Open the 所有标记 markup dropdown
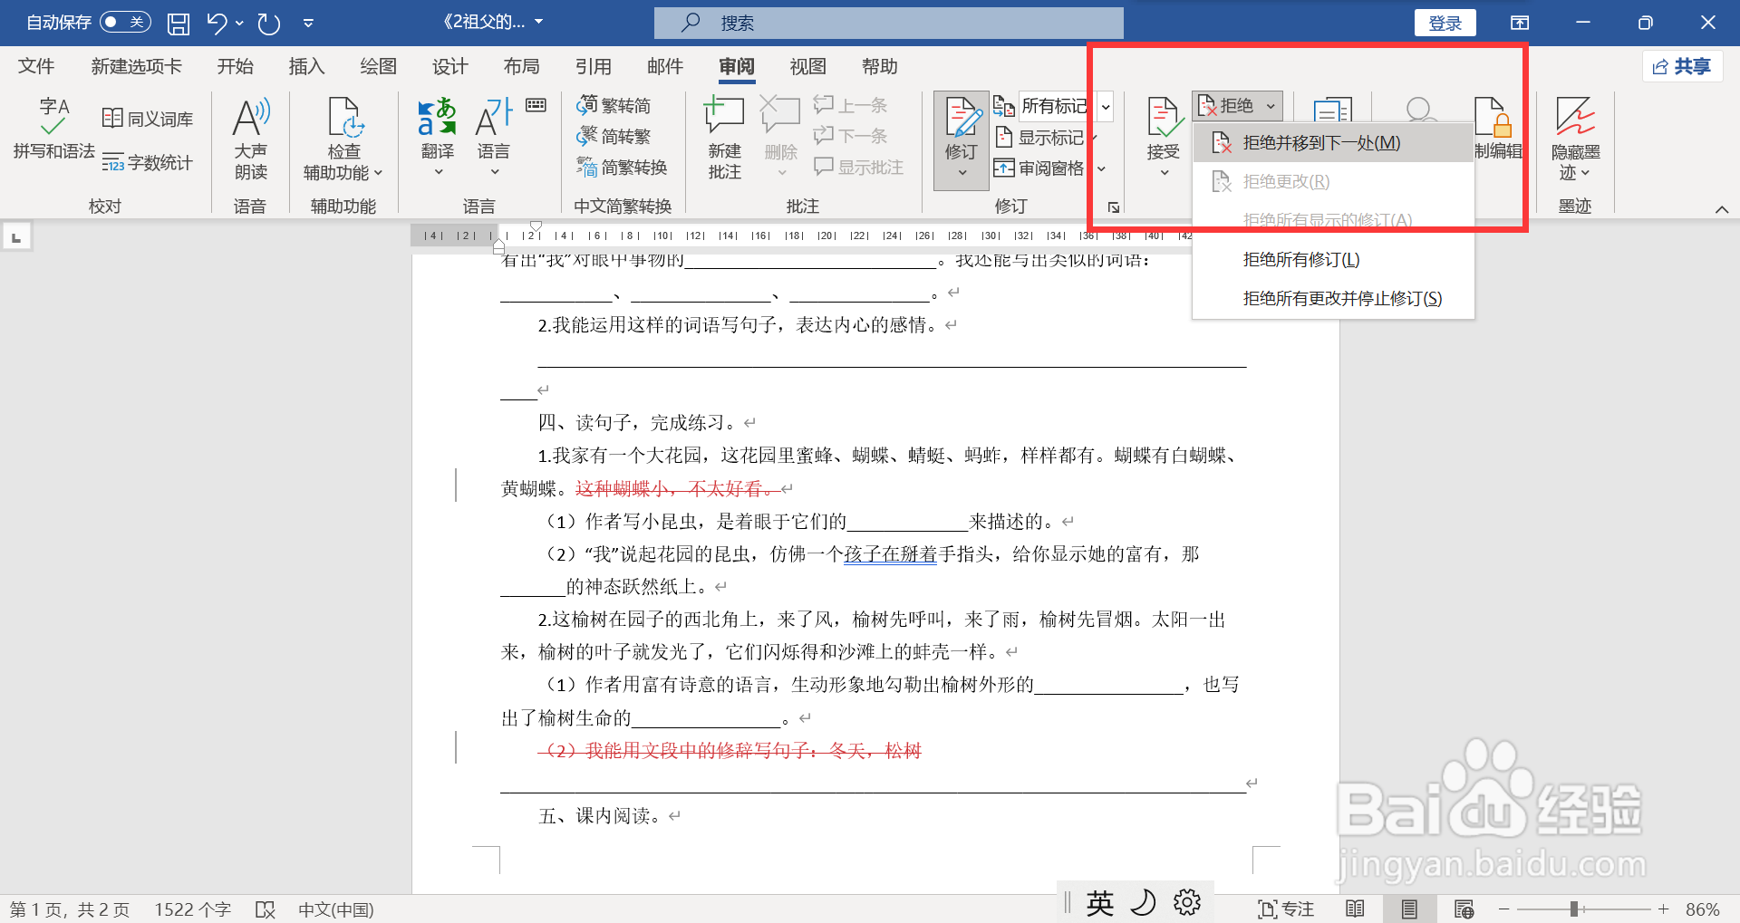1740x923 pixels. (x=1104, y=106)
